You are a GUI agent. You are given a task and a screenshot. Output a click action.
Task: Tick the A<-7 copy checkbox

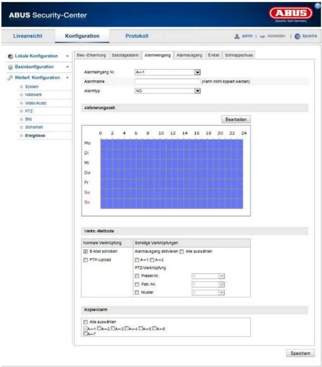click(x=85, y=334)
